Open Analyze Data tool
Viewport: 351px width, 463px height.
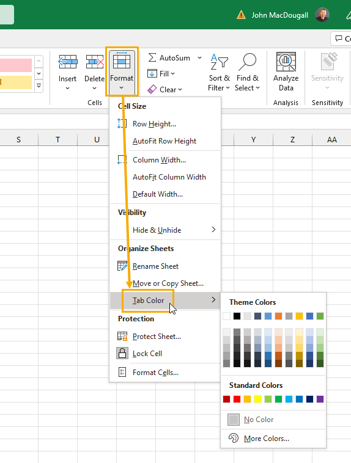pyautogui.click(x=286, y=71)
